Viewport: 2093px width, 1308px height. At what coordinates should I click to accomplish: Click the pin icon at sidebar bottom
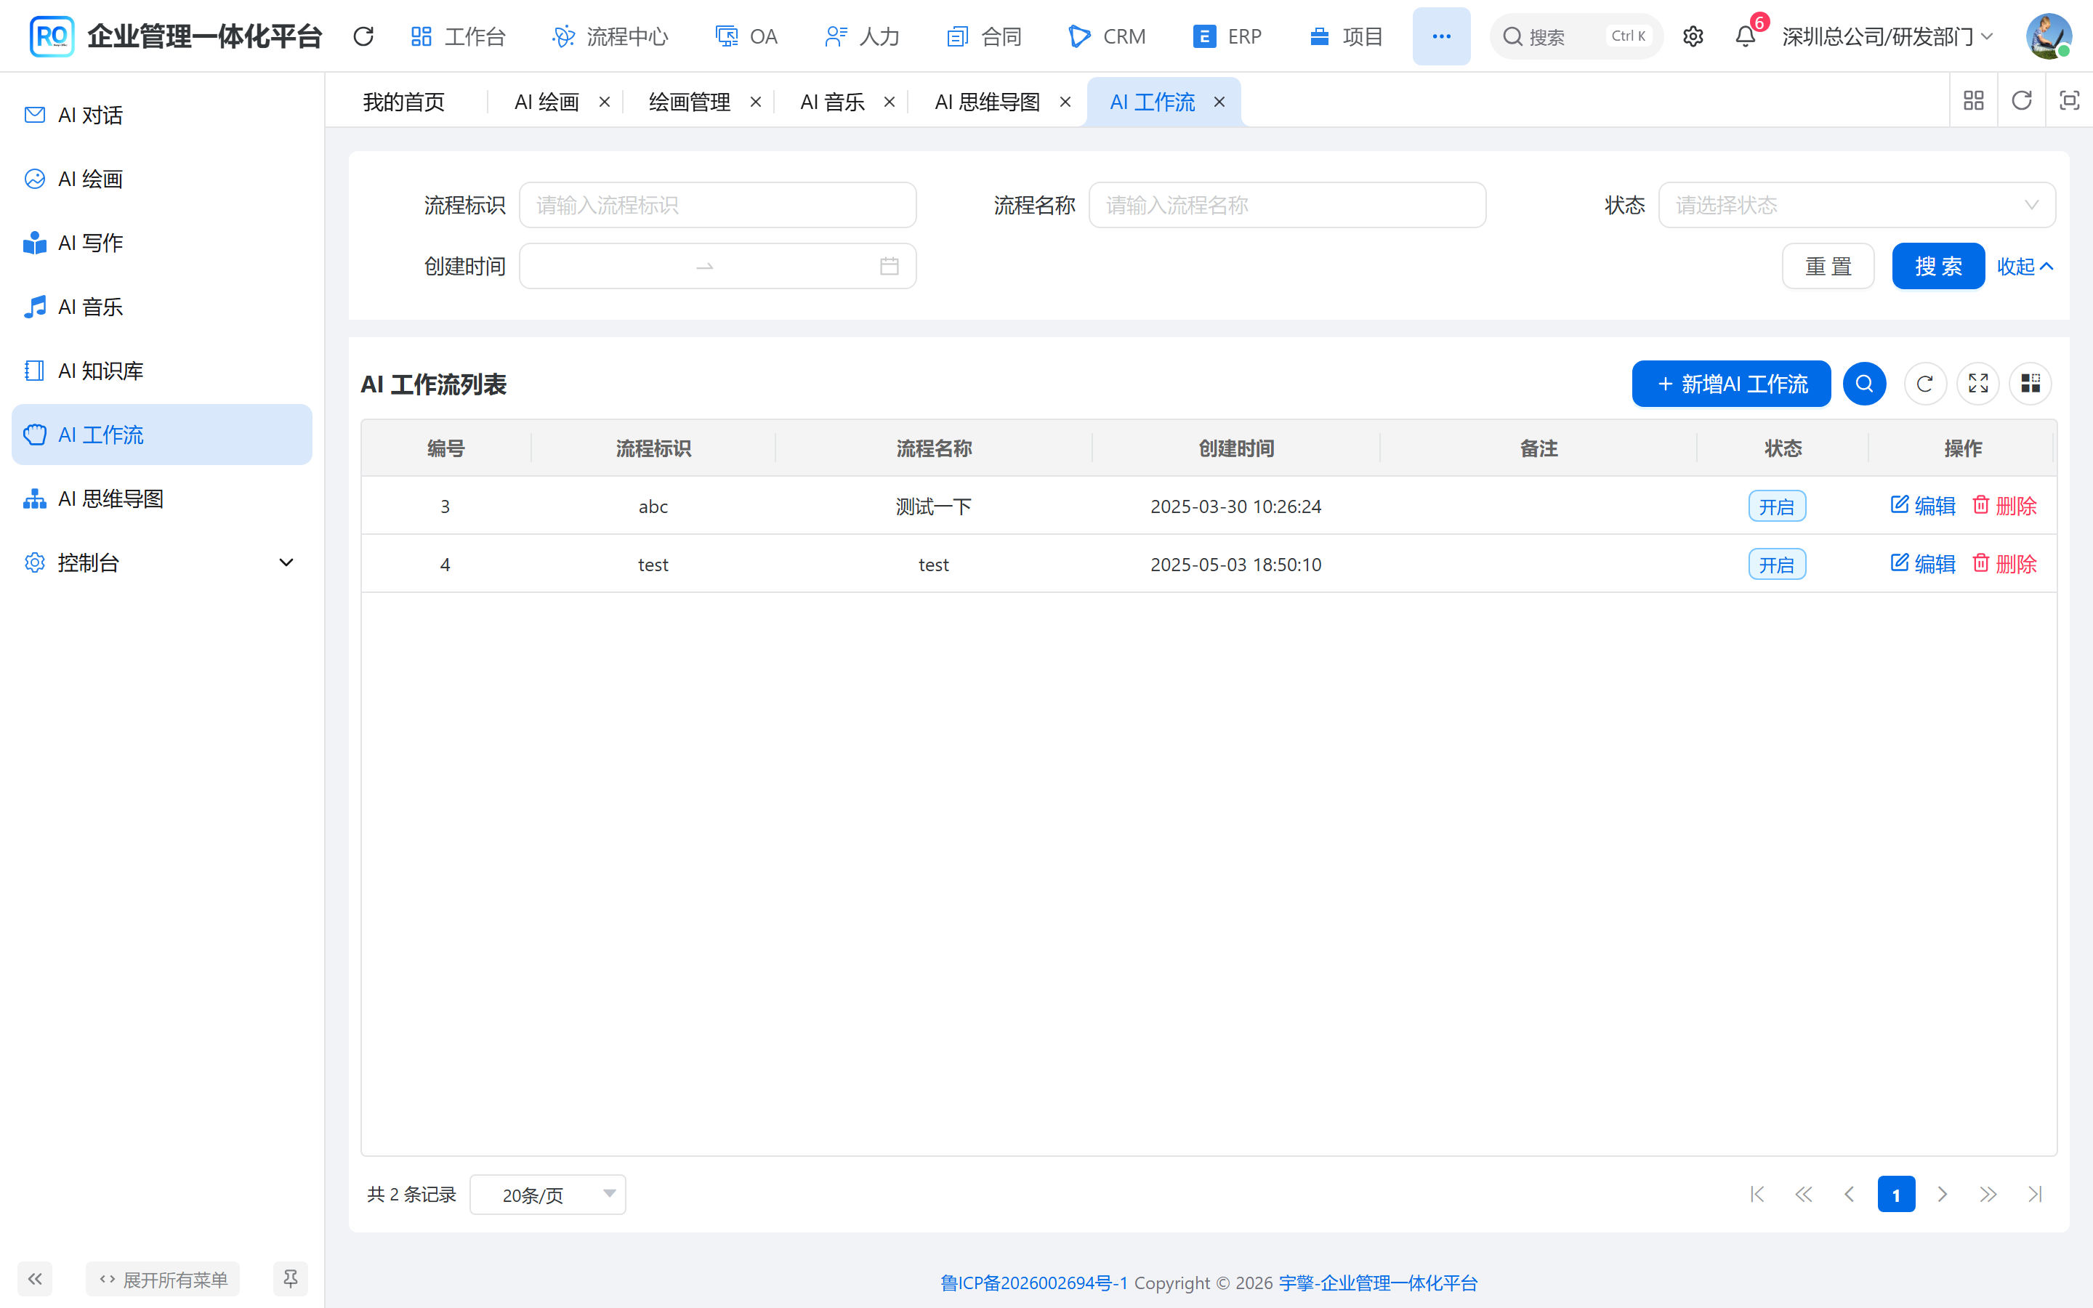[x=291, y=1279]
